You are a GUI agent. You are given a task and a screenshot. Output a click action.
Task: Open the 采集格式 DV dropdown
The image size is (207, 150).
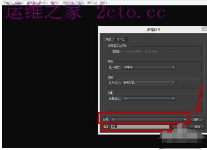[149, 99]
